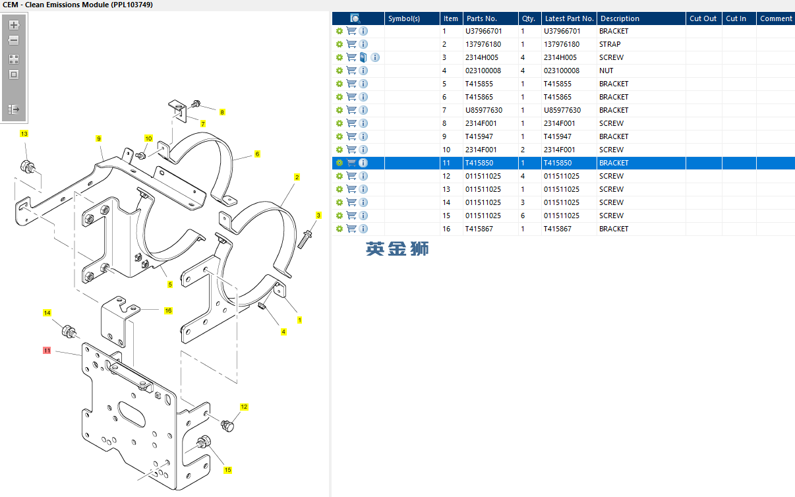This screenshot has width=795, height=497.
Task: Zoom in on the parts diagram
Action: click(14, 25)
